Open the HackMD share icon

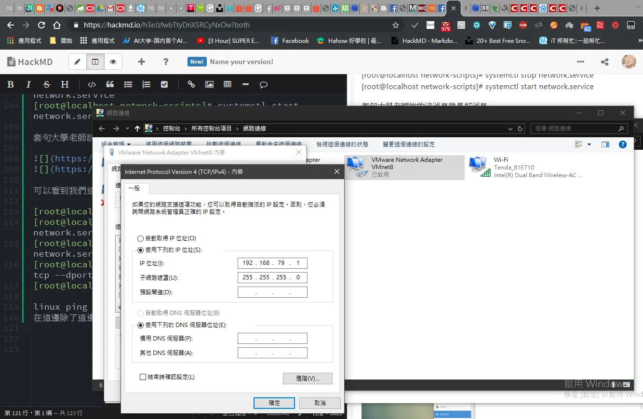pyautogui.click(x=604, y=62)
